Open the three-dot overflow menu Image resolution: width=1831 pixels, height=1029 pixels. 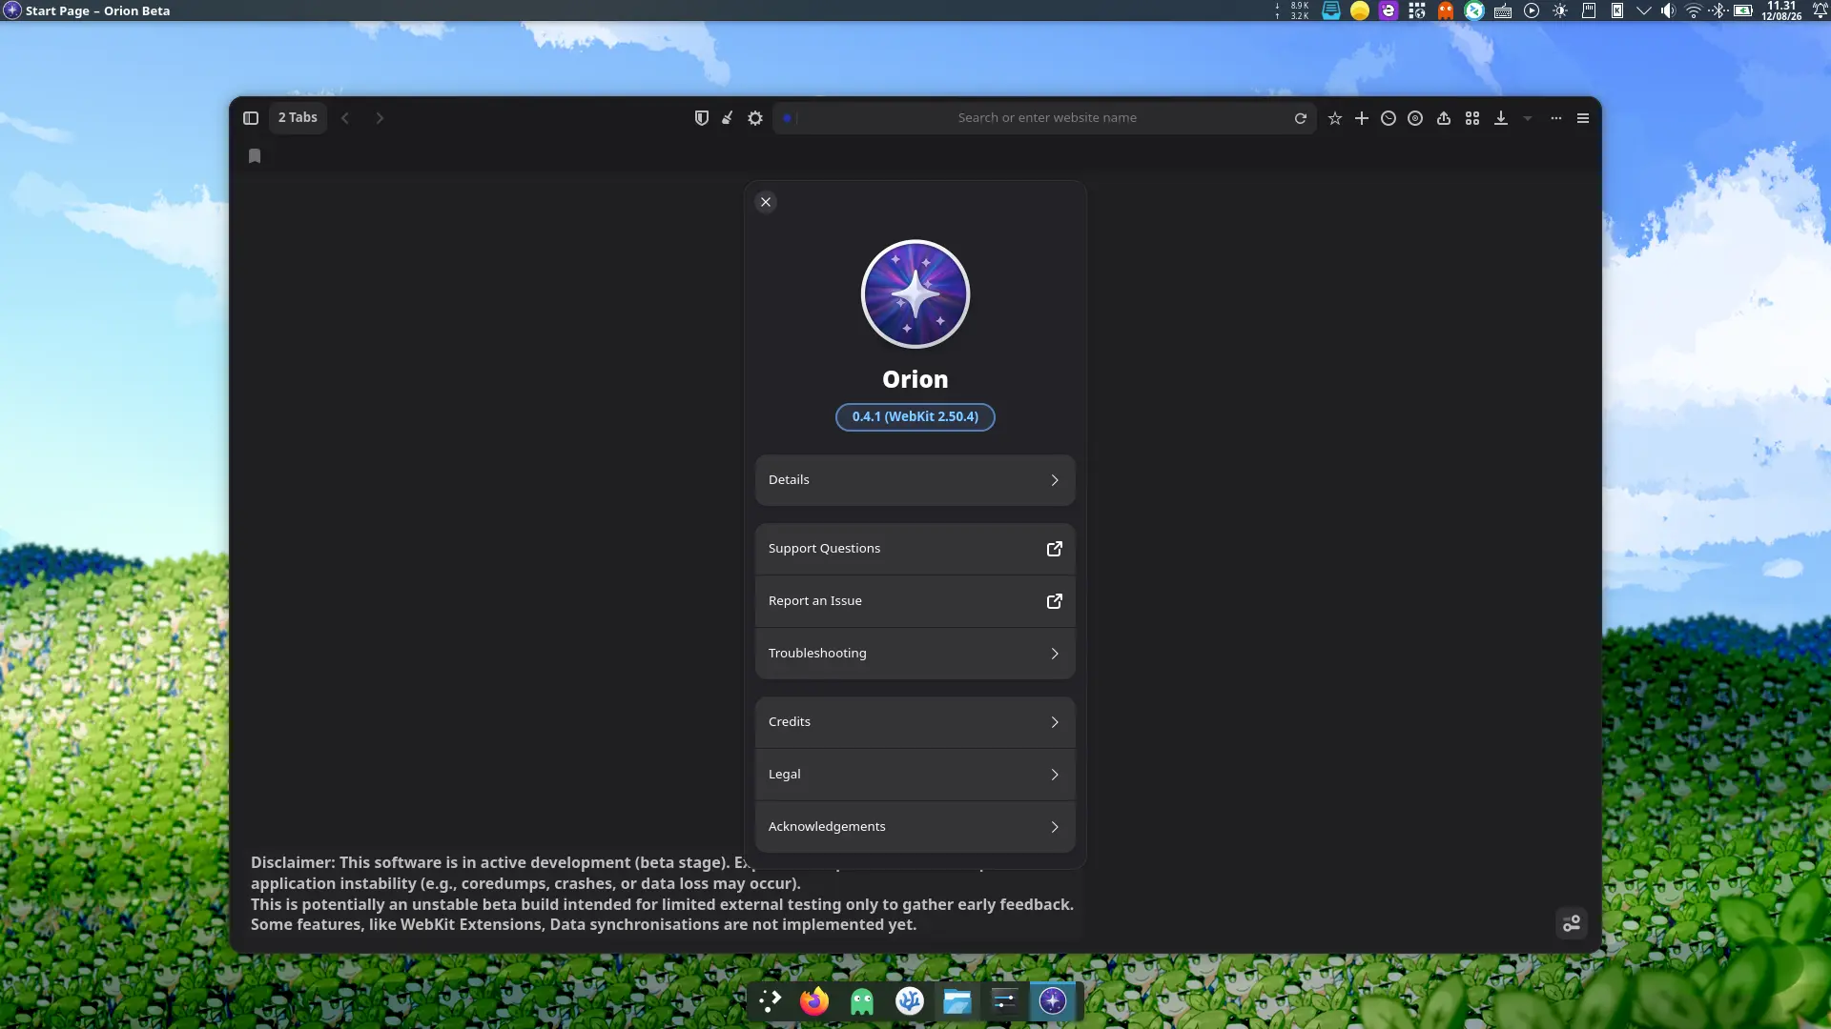pyautogui.click(x=1556, y=118)
